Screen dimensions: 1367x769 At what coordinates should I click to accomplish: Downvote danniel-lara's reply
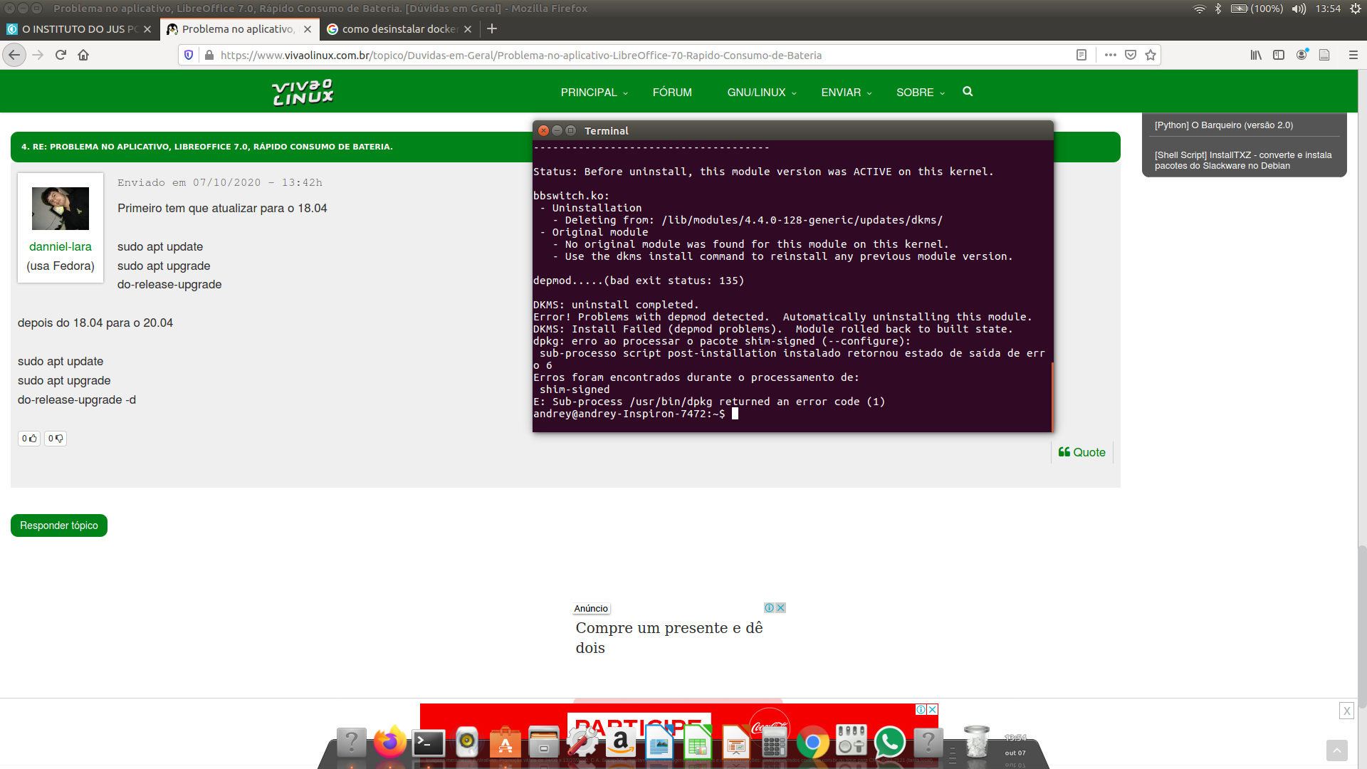coord(56,439)
